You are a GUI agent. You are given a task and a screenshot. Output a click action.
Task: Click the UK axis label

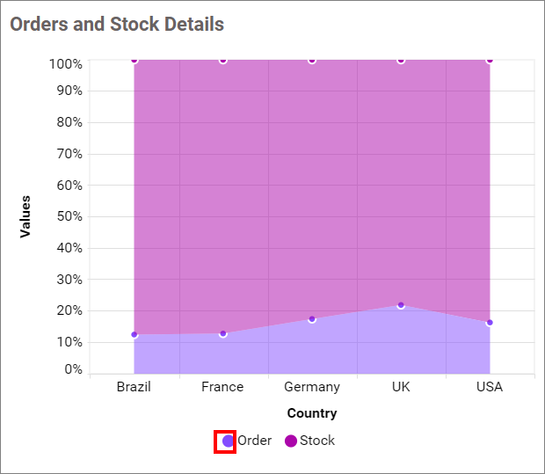(401, 387)
